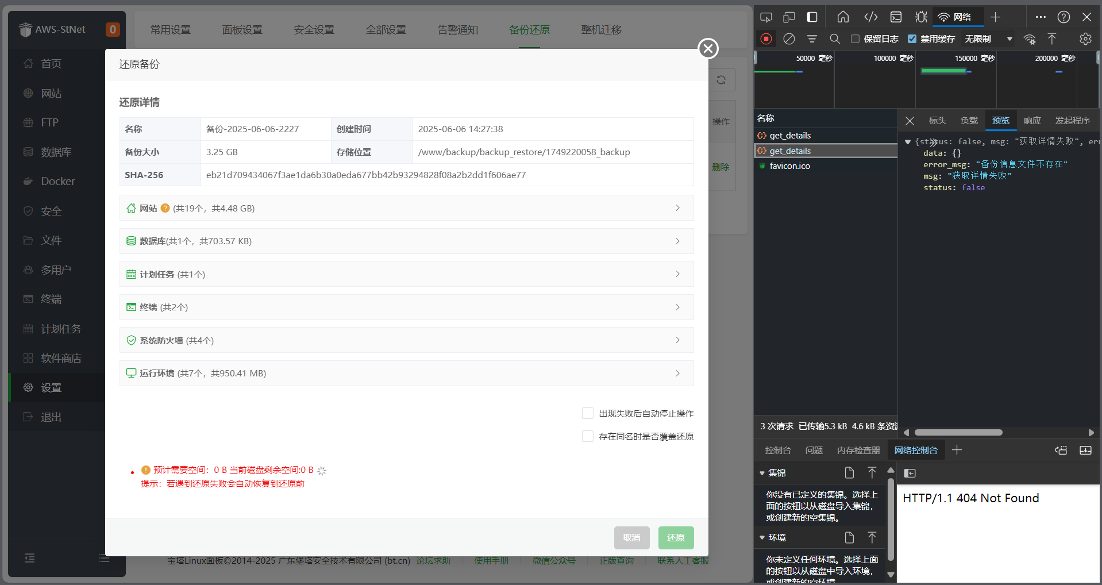Create new environment file icon
1102x585 pixels.
click(849, 538)
